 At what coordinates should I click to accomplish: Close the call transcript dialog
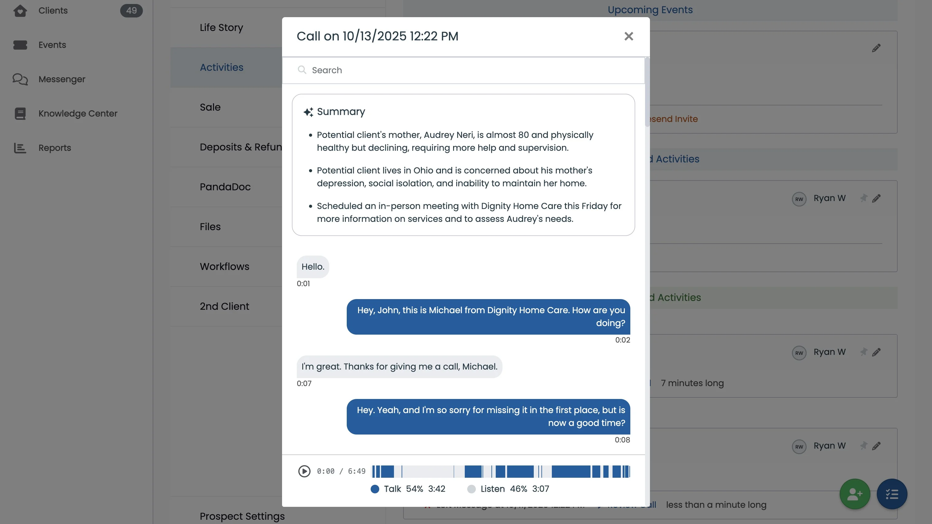coord(628,36)
